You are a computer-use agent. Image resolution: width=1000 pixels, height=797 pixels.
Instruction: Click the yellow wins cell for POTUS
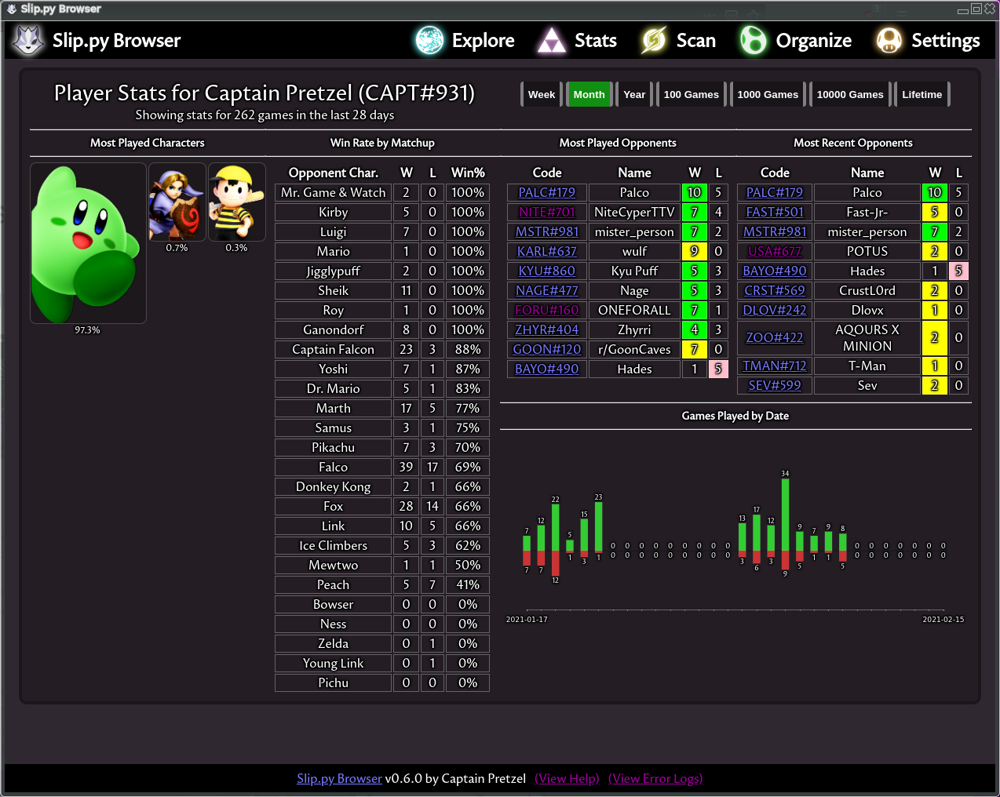pos(934,251)
